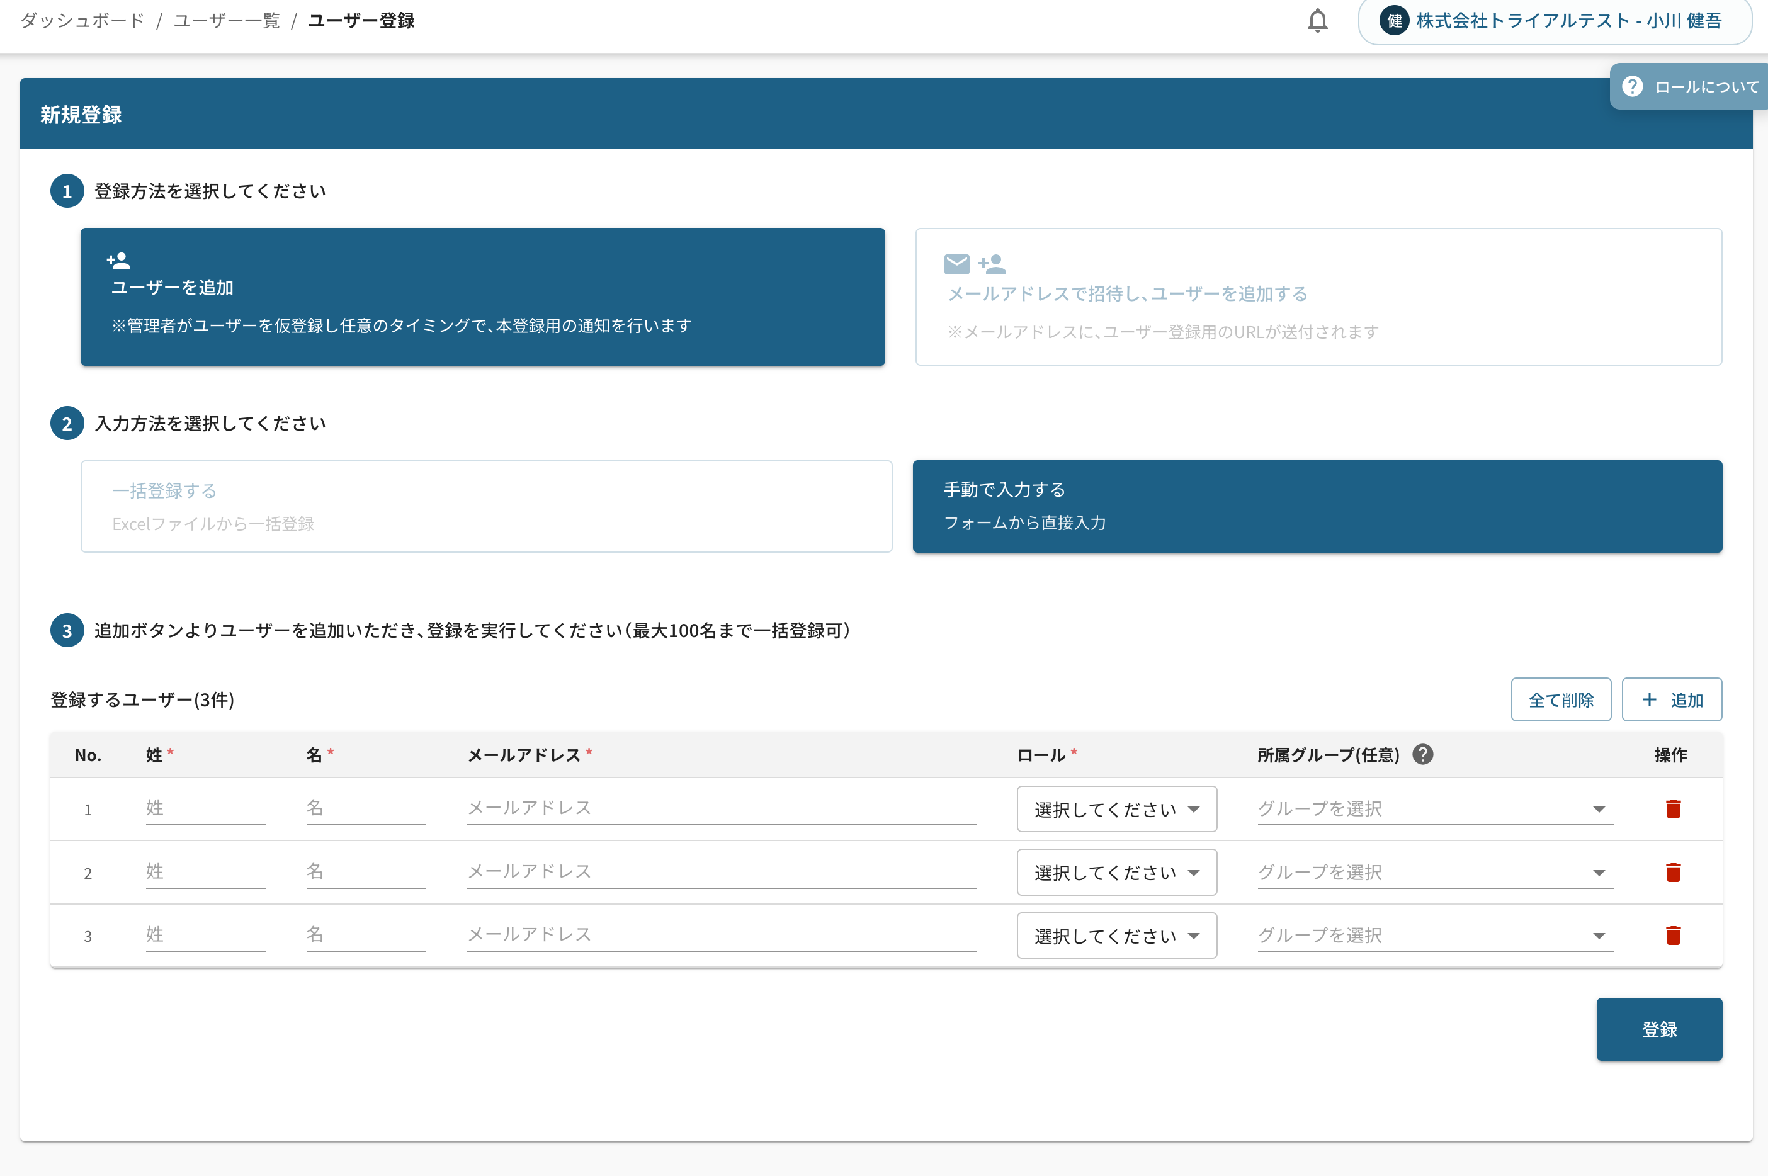Go to ダッシュボード breadcrumb
Viewport: 1768px width, 1176px height.
(82, 20)
